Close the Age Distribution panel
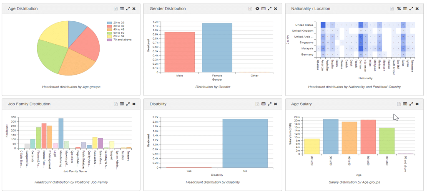 134,9
